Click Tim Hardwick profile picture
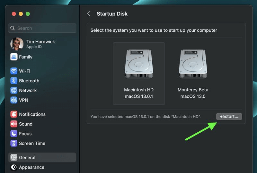Screen dimensions: 257x173 17,44
